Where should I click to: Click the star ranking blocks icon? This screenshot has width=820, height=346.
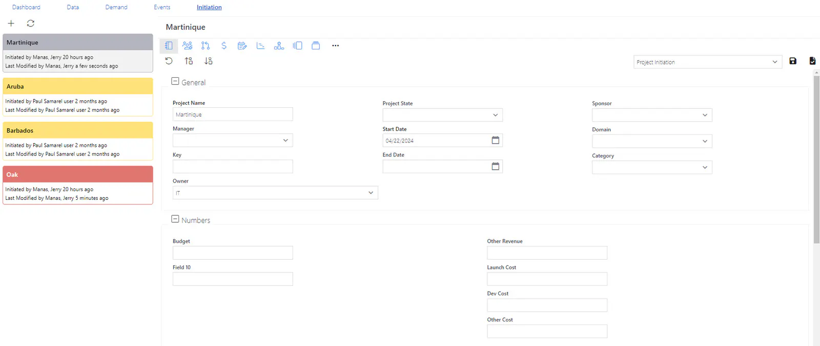[x=279, y=45]
